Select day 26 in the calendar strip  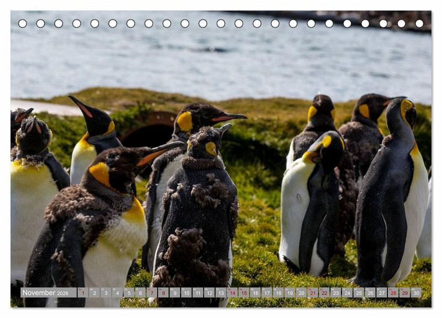coord(370,293)
